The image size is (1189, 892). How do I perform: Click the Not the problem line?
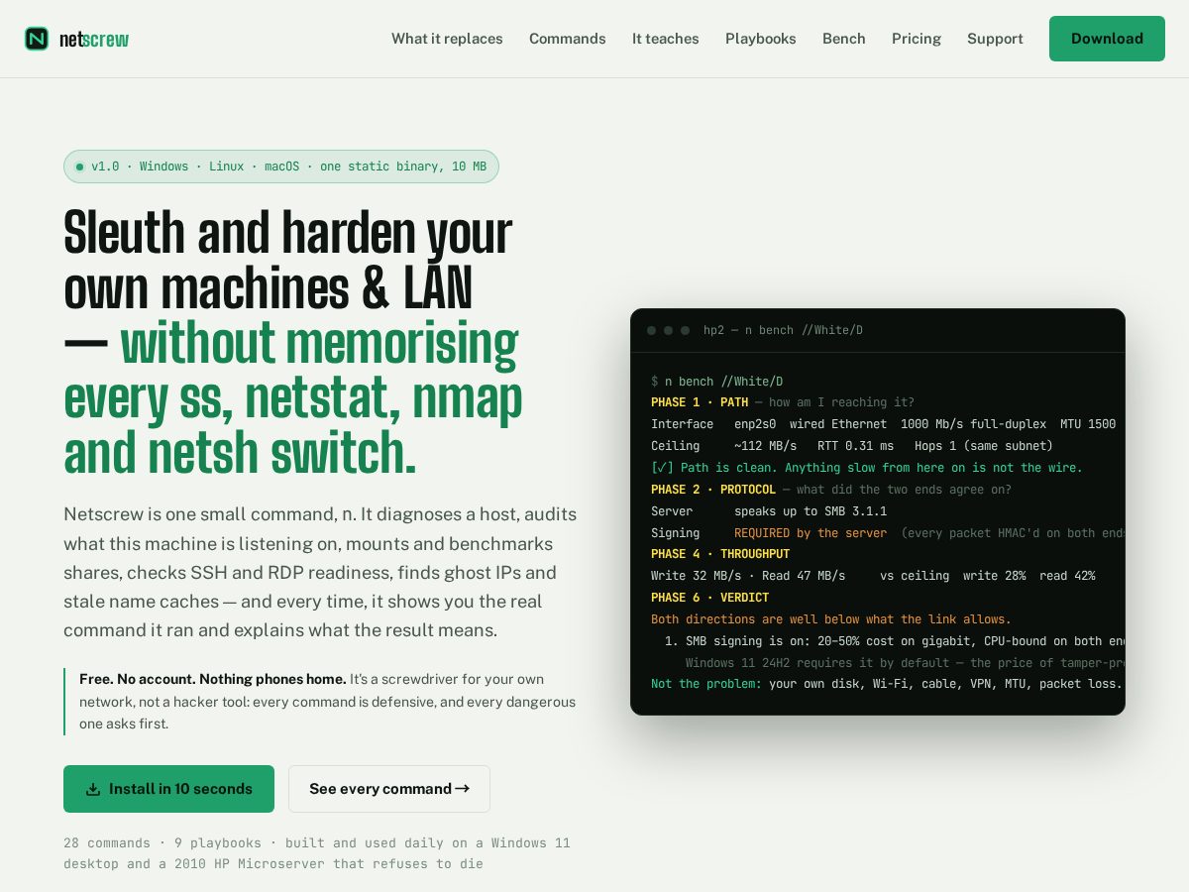[x=887, y=684]
